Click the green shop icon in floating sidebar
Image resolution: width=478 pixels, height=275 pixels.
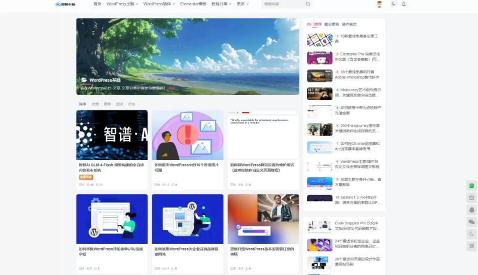click(x=471, y=186)
